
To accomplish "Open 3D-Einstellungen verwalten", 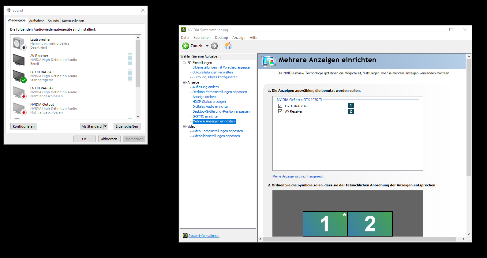I will coord(213,72).
